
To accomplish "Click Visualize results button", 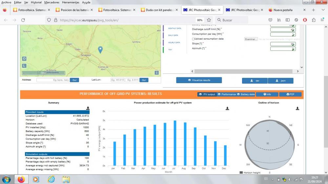I will tap(199, 80).
